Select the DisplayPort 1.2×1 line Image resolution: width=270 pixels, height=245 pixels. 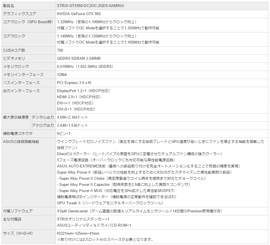(84, 91)
